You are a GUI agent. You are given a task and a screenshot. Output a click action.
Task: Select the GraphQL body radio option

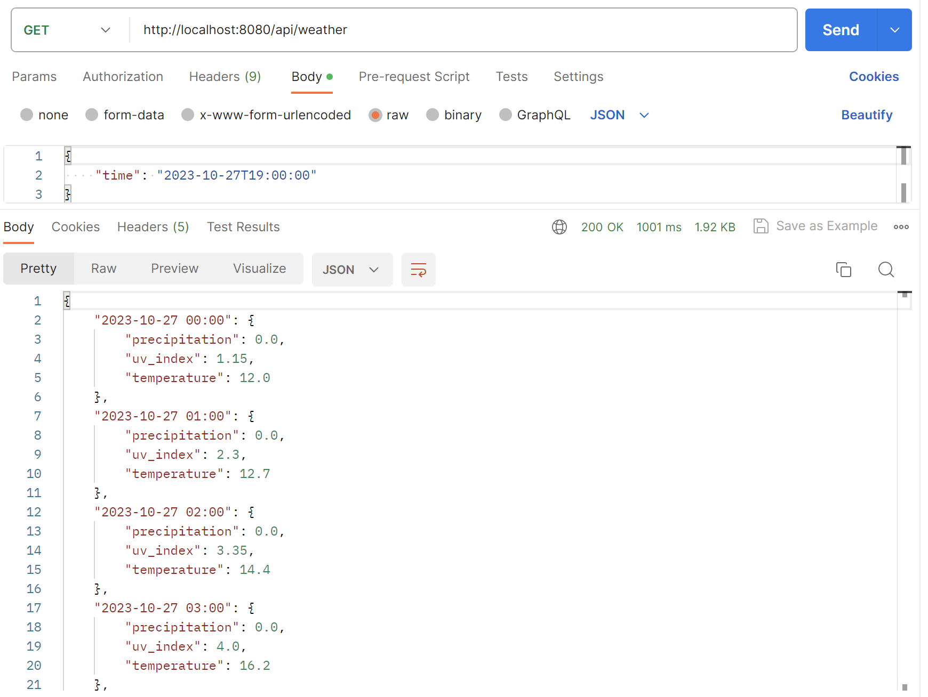506,115
